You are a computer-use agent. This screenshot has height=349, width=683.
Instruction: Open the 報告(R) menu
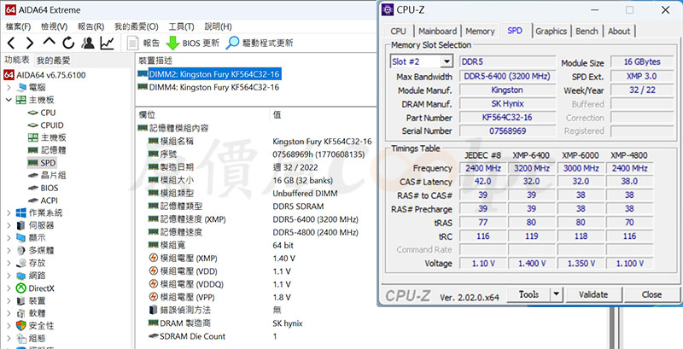tap(90, 26)
